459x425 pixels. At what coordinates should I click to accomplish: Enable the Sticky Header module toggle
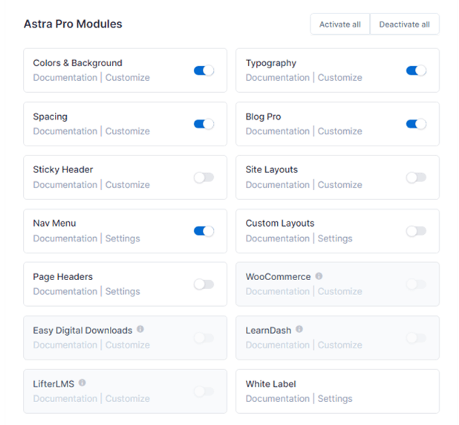coord(204,178)
